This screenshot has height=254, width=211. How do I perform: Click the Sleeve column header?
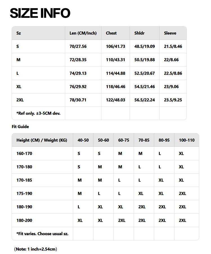pos(170,33)
